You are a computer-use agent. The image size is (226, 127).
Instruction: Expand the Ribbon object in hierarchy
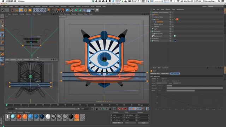(151, 15)
